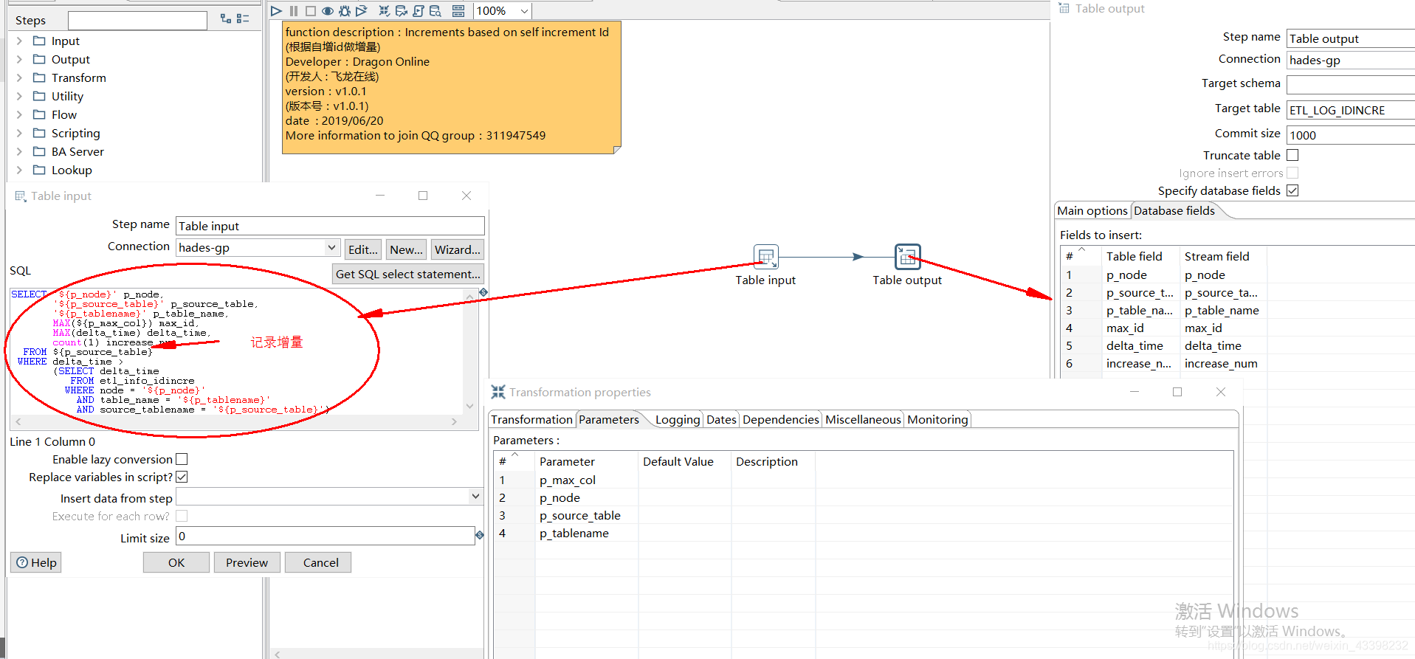Click the Target table field ETL_LOG_IDINCRE

(1351, 110)
